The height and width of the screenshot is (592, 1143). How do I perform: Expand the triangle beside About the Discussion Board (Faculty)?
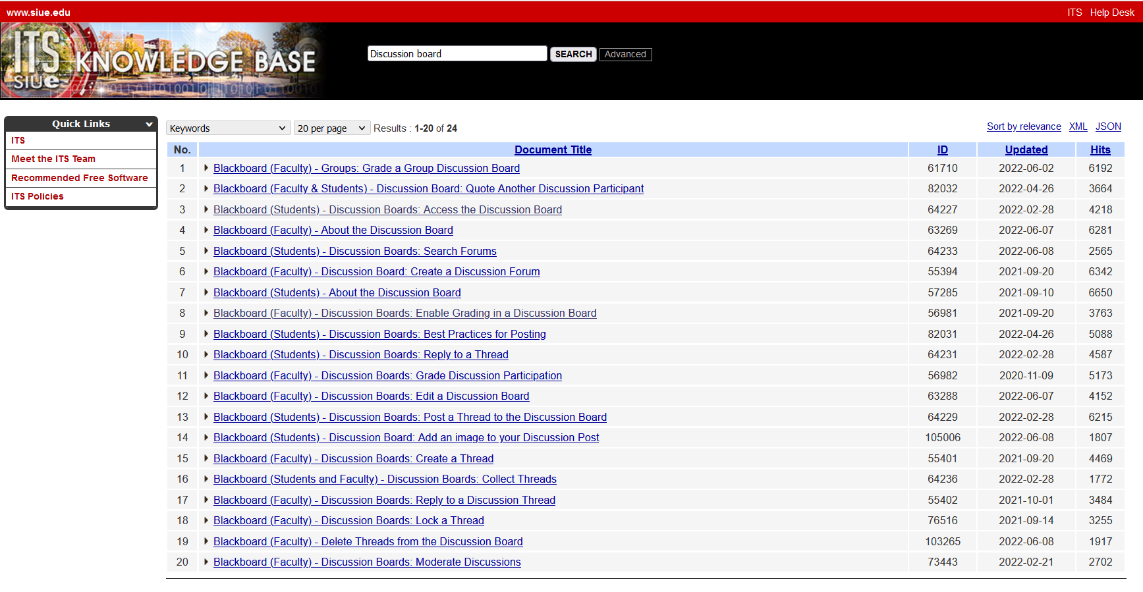206,230
